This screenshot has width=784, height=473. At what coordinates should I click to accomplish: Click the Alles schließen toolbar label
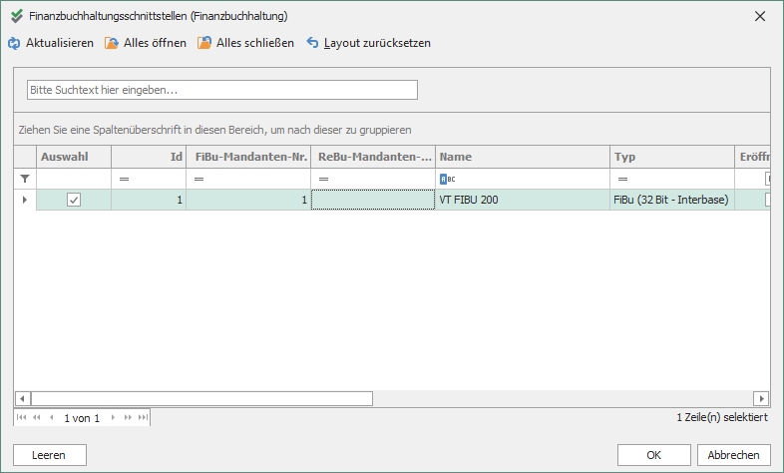(x=255, y=43)
